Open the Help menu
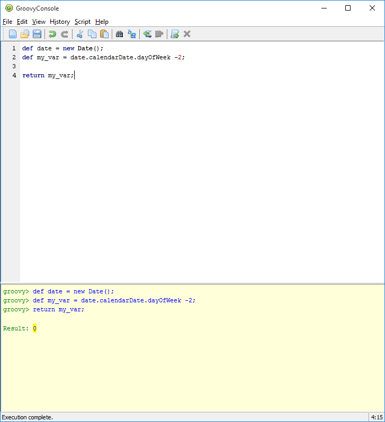The height and width of the screenshot is (422, 385). coord(102,22)
